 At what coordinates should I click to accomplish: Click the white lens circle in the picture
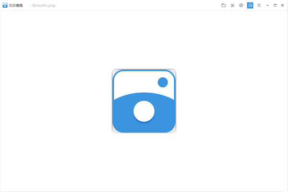point(144,111)
